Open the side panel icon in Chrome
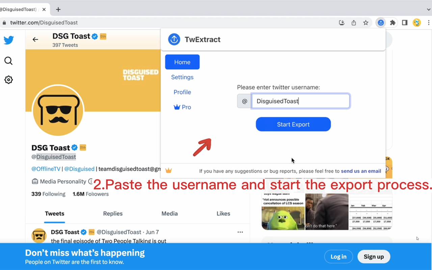The width and height of the screenshot is (432, 270). point(405,23)
